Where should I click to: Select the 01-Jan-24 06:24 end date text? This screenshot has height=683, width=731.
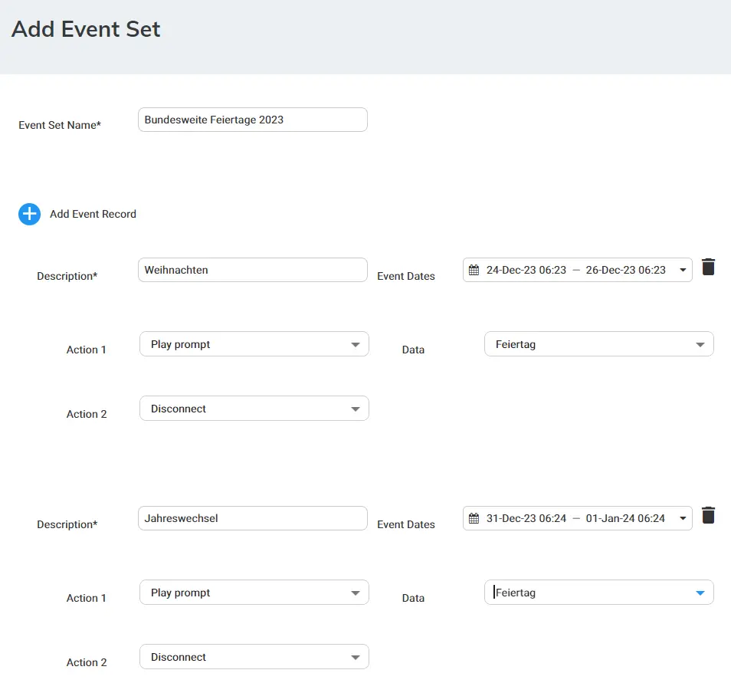[x=625, y=518]
